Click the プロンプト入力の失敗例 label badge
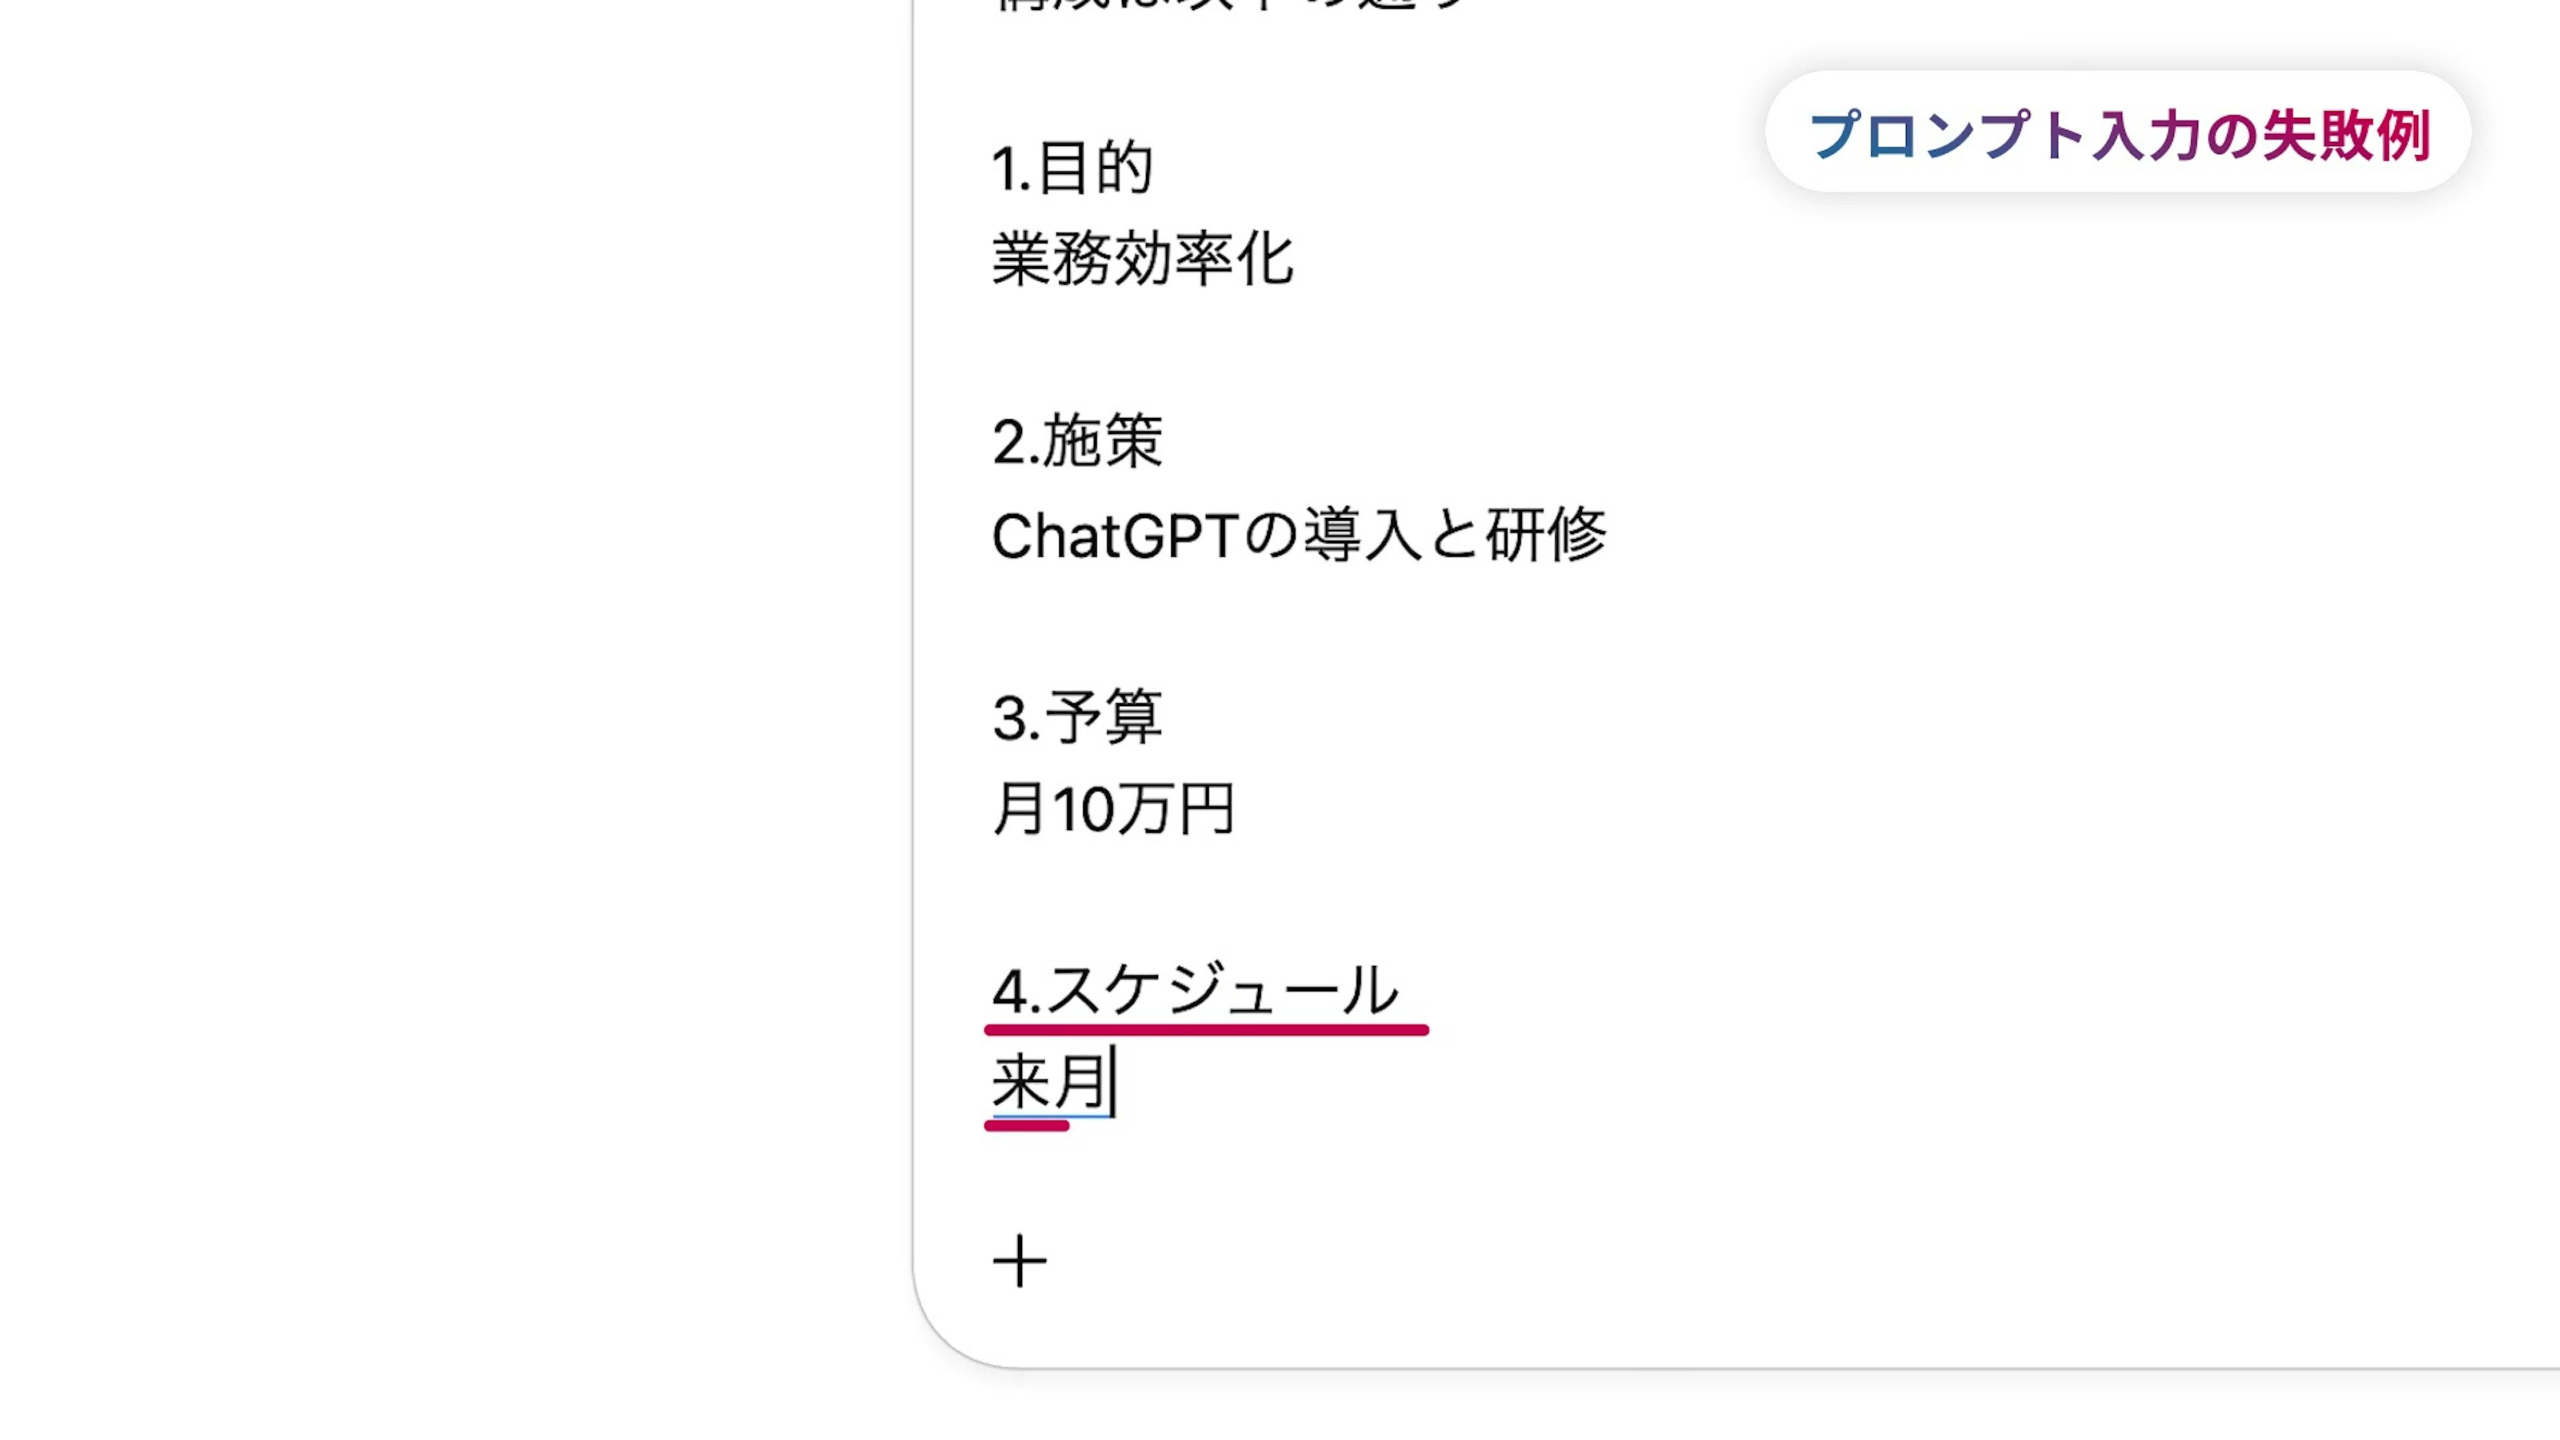2560x1440 pixels. coord(2118,133)
